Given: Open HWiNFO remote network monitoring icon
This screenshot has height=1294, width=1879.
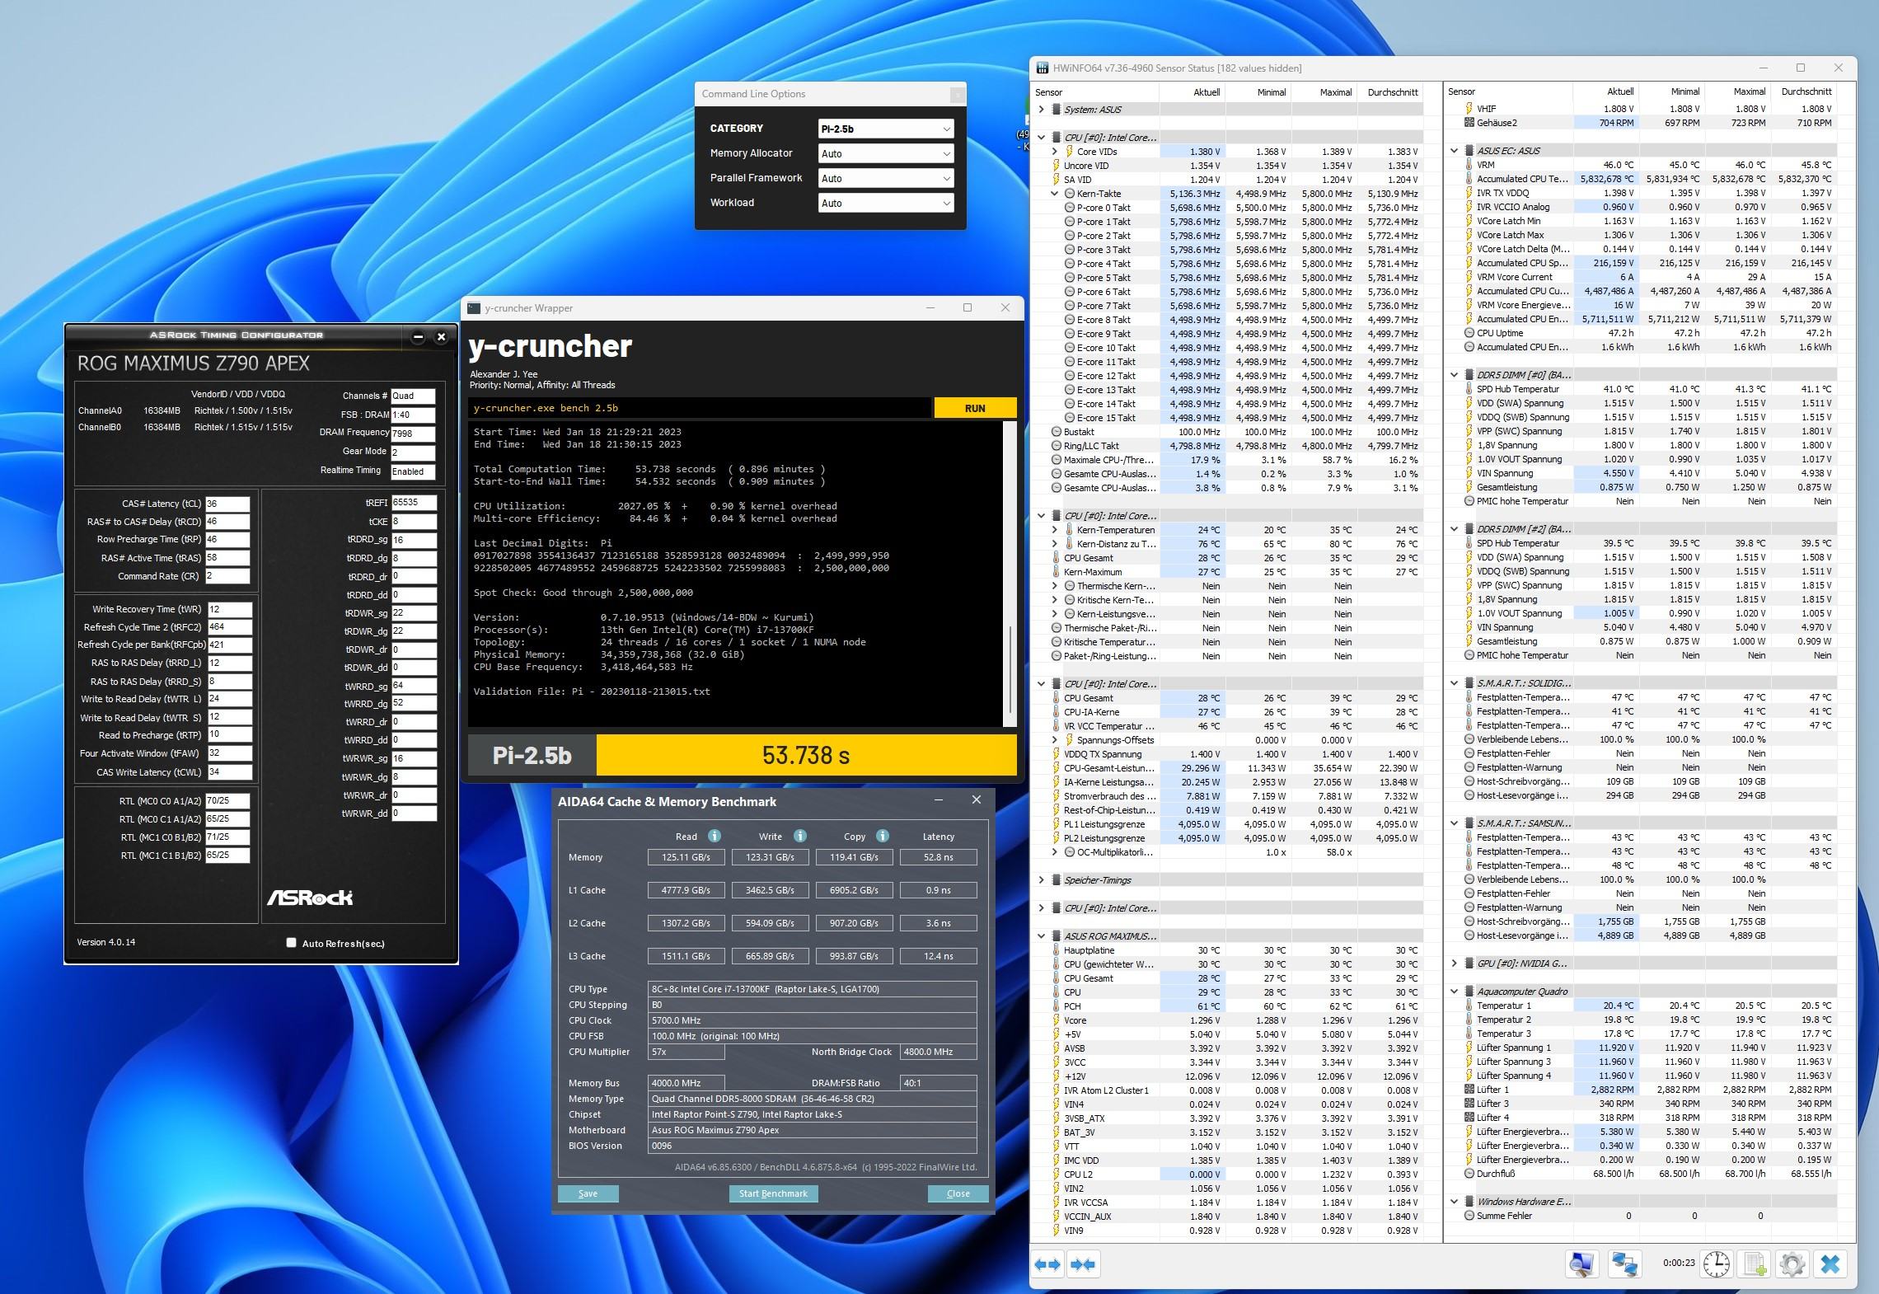Looking at the screenshot, I should click(x=1624, y=1264).
